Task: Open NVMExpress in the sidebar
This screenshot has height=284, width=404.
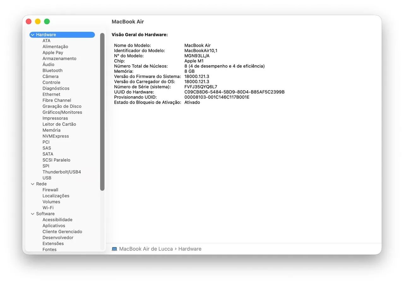Action: pos(56,136)
